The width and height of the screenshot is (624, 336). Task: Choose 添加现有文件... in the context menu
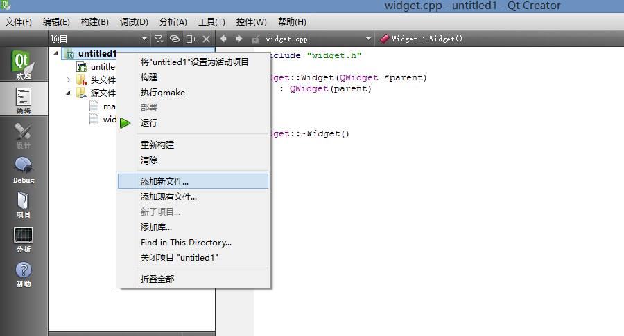click(193, 197)
